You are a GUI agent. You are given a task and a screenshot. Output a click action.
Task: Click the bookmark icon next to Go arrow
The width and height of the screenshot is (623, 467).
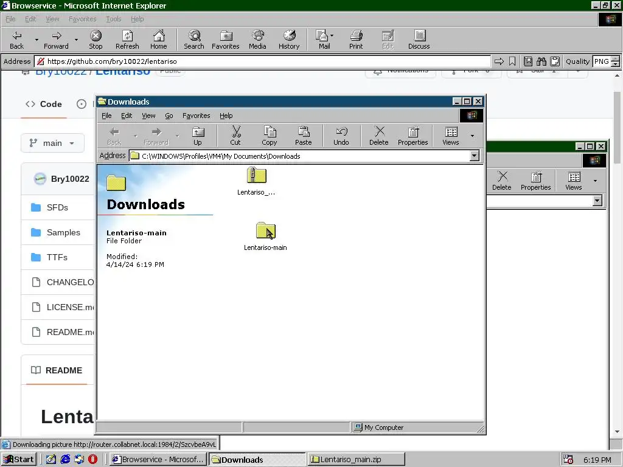(512, 61)
